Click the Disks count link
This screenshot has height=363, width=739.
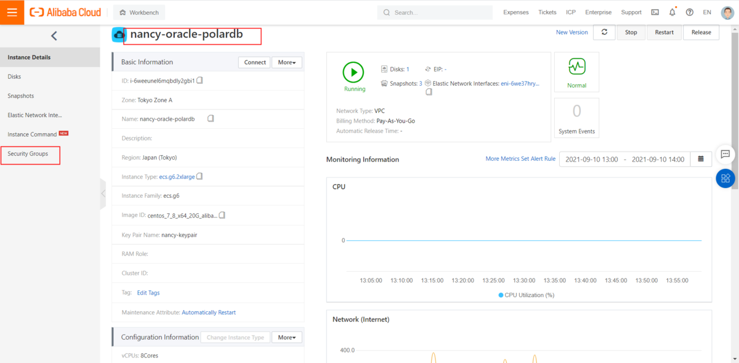[408, 69]
